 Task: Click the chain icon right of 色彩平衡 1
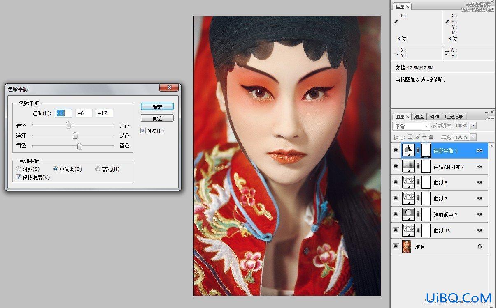tap(480, 151)
